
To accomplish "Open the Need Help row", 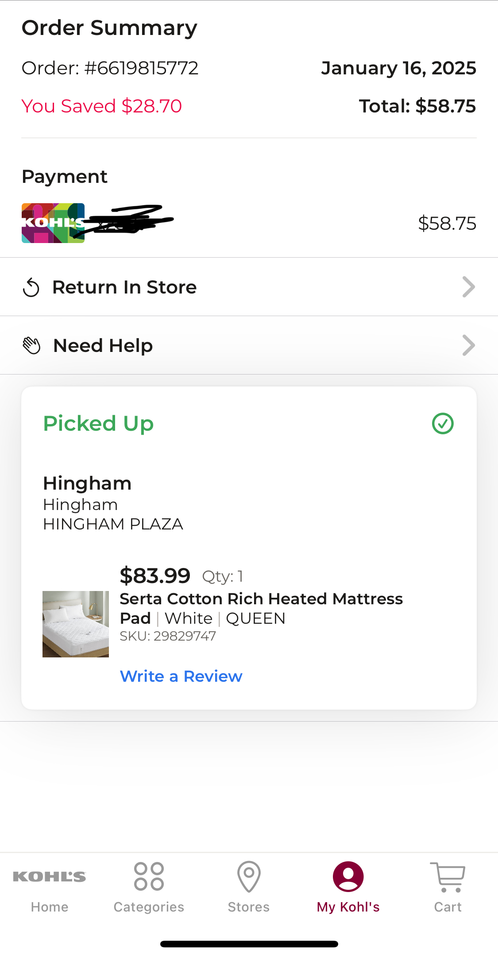I will [x=249, y=345].
